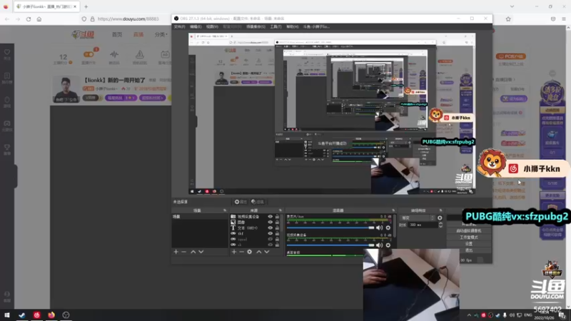The width and height of the screenshot is (571, 321).
Task: Pop out the 场景 dock panel
Action: (225, 210)
